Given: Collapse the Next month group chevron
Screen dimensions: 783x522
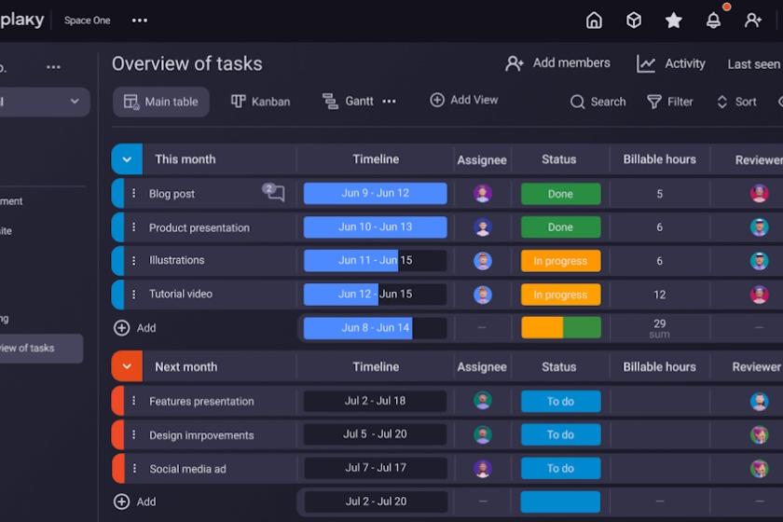Looking at the screenshot, I should [127, 366].
